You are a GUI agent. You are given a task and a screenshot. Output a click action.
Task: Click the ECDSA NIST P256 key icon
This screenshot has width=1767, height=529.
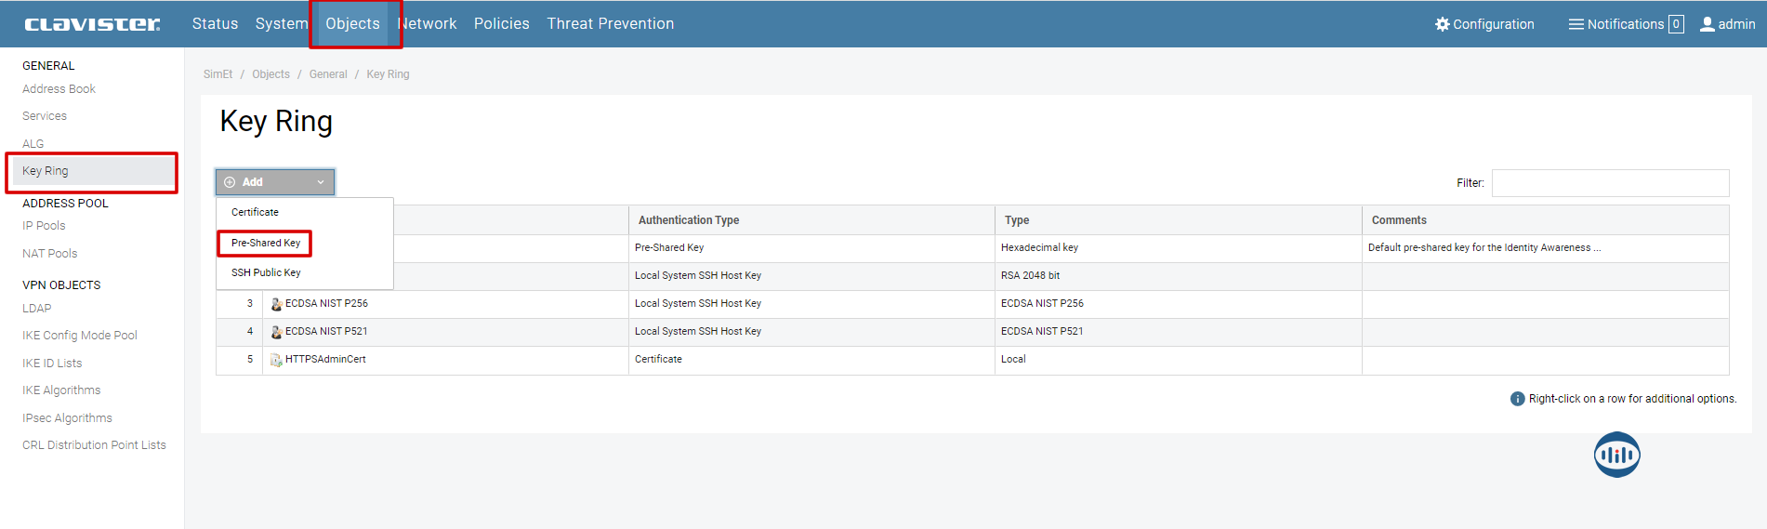click(x=276, y=304)
